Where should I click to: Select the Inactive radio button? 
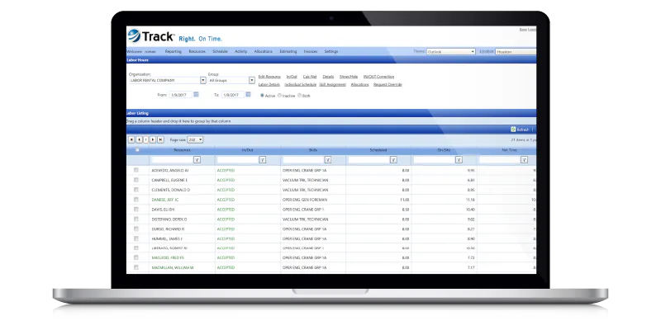click(x=279, y=96)
